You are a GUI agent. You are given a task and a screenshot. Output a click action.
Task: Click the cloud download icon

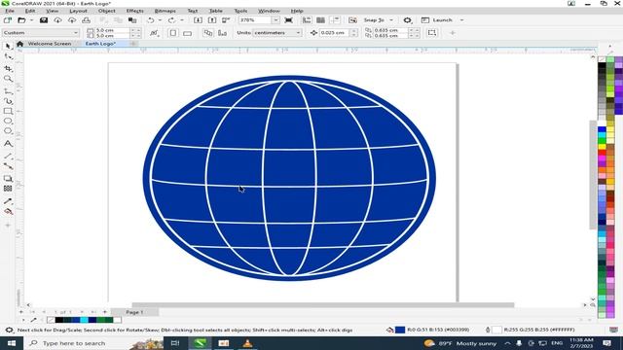pos(57,19)
